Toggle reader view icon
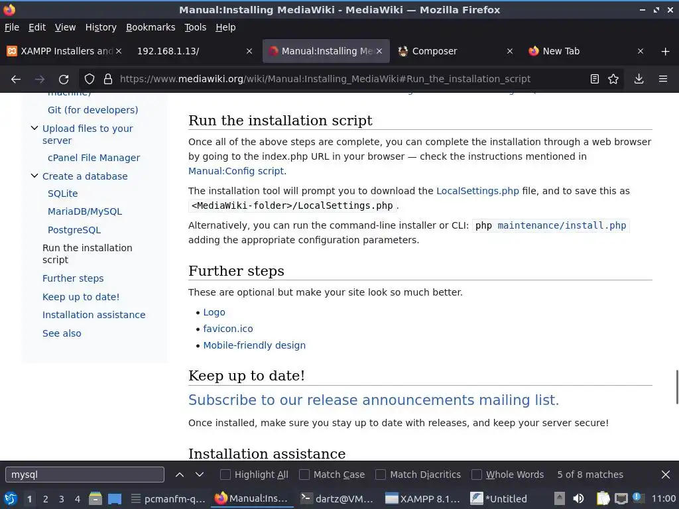 [595, 80]
